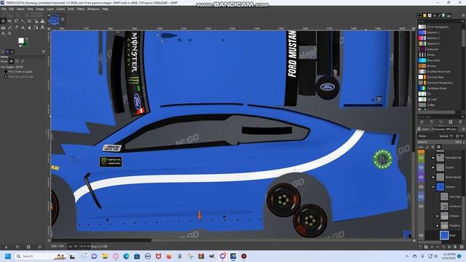The image size is (466, 262).
Task: Expand the Paintable Fle layer group
Action: pyautogui.click(x=433, y=158)
